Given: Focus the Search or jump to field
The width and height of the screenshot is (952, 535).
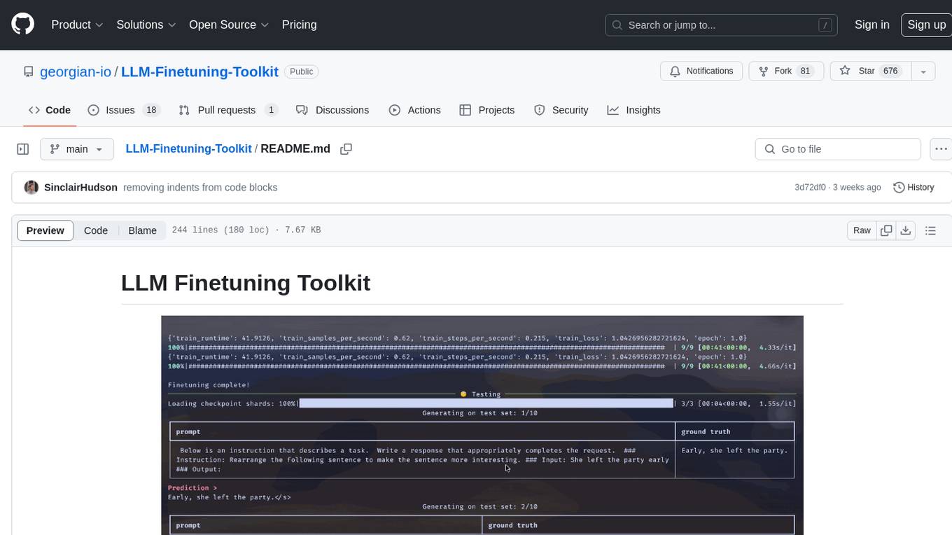Looking at the screenshot, I should pos(722,25).
